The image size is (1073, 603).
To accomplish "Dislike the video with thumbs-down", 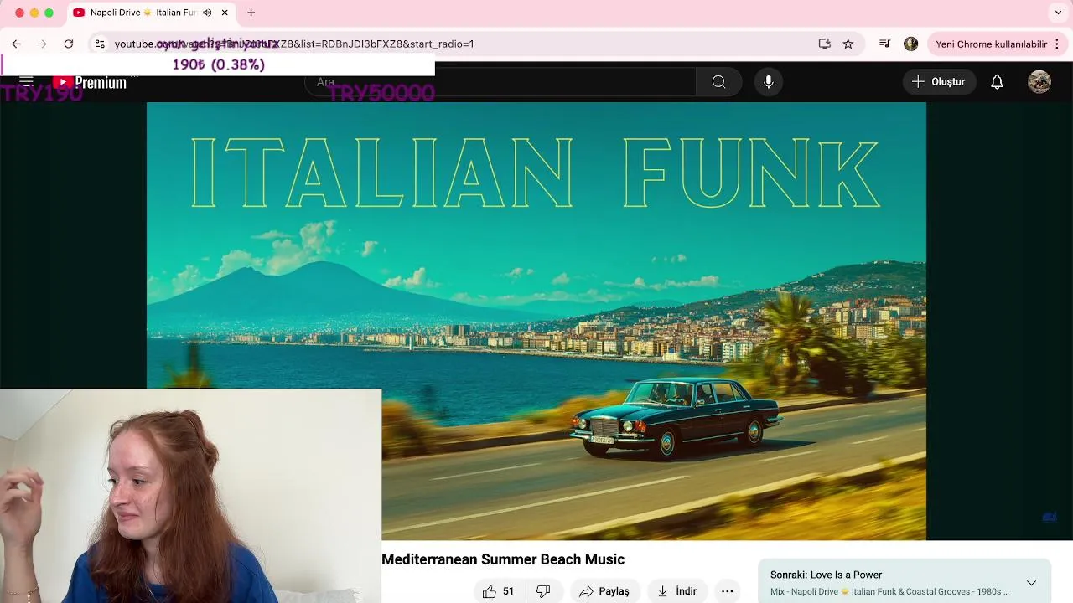I will tap(543, 591).
